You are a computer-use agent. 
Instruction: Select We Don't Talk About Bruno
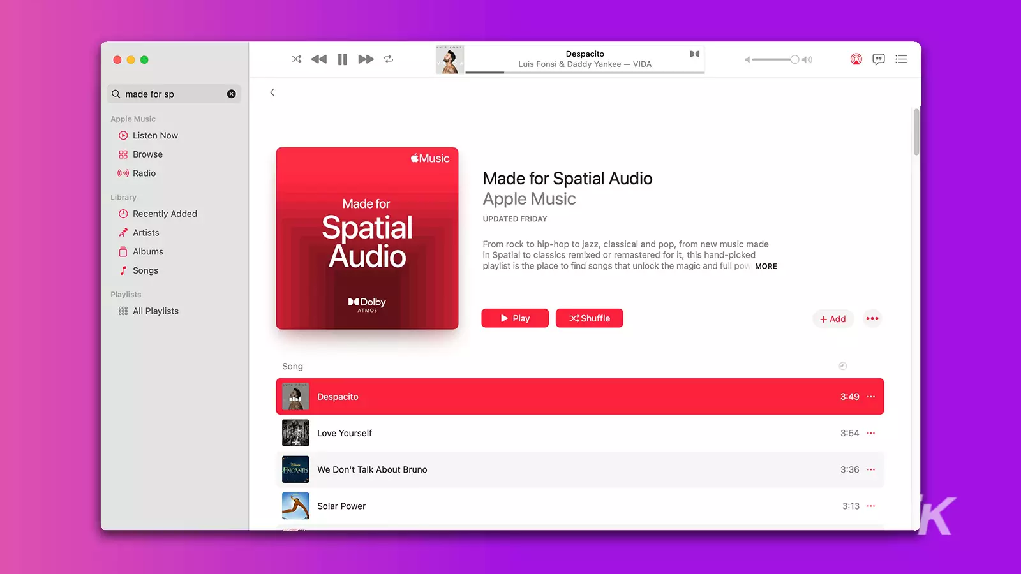580,469
